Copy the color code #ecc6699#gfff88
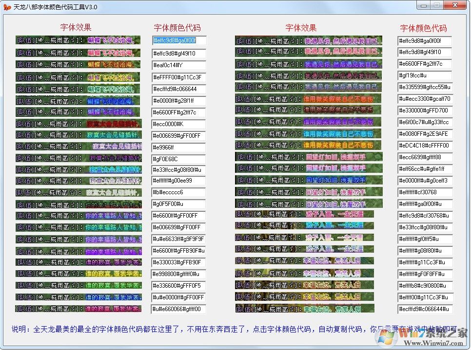The width and height of the screenshot is (471, 350). tap(424, 157)
